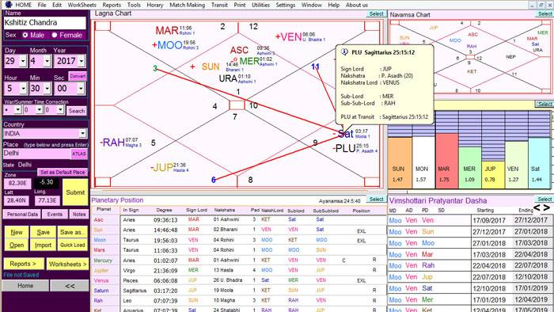Screen dimensions: 554x312
Task: Click the red MAR strength bar
Action: 446,160
